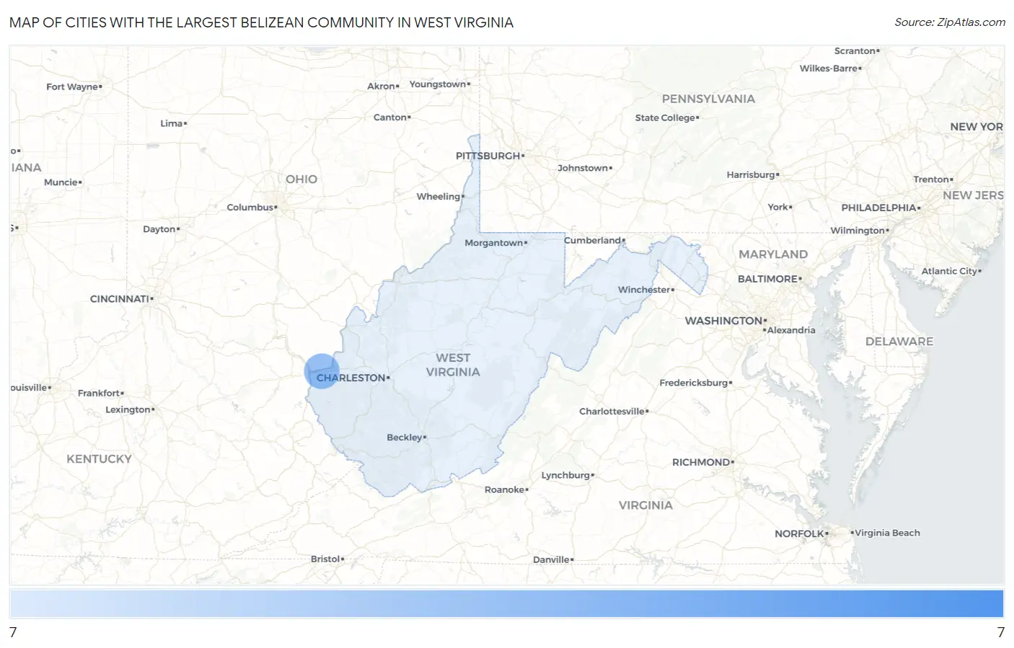
Task: Click the Charlottesville city label
Action: click(612, 412)
